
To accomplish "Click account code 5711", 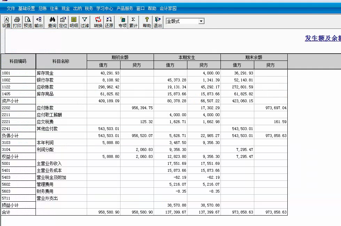I will point(6,198).
